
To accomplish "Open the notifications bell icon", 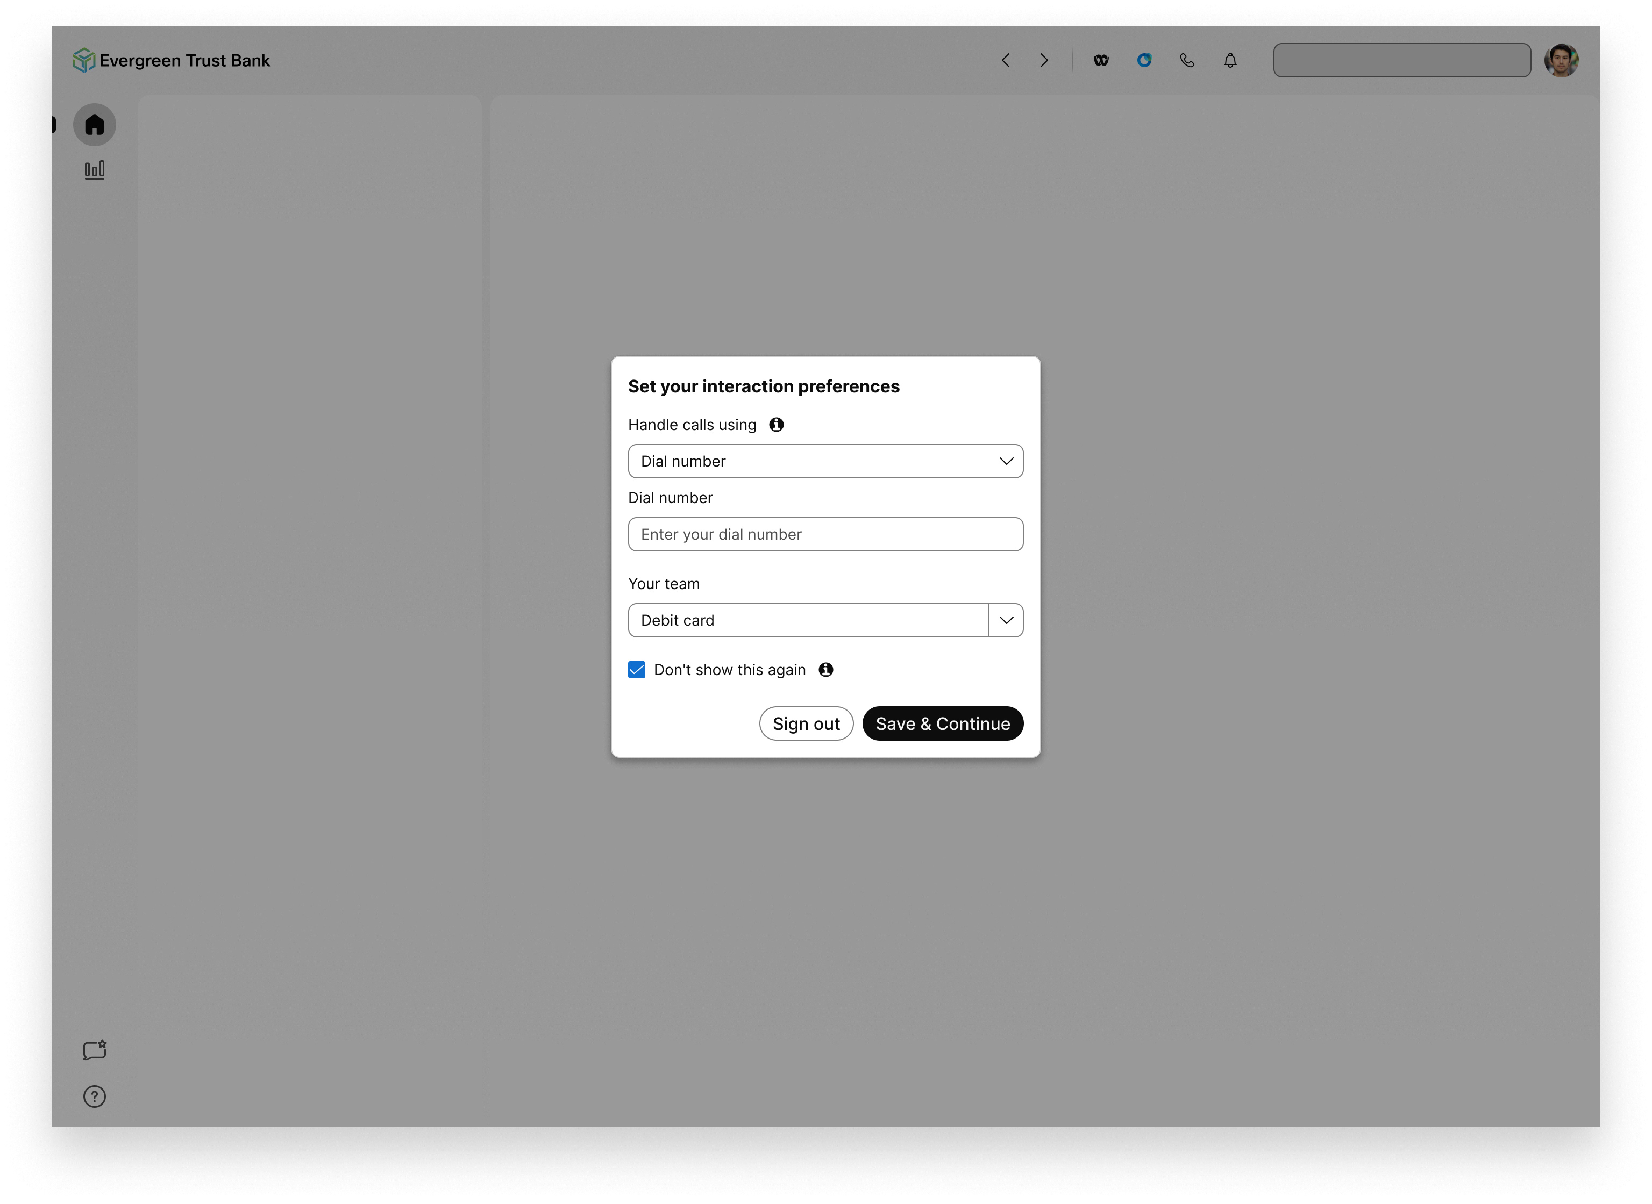I will click(x=1230, y=61).
